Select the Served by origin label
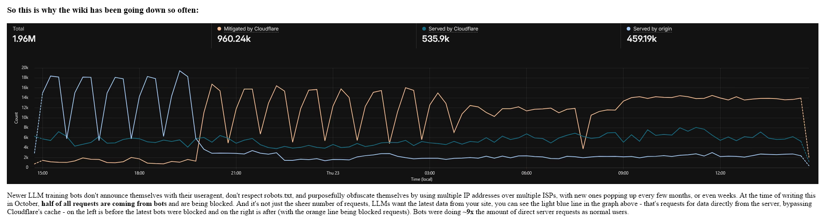The image size is (823, 220). coord(653,29)
